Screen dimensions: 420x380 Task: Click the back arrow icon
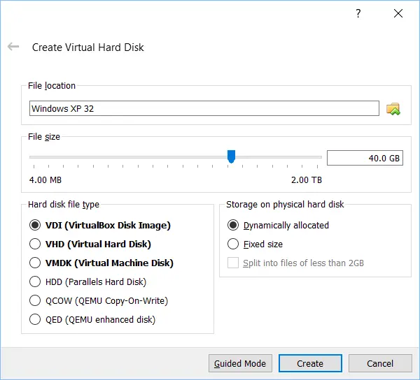tap(13, 47)
